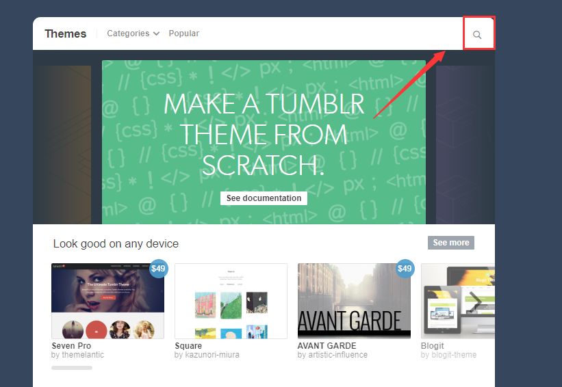Open the Seven Pro theme thumbnail
Screen dimensions: 562x387
(x=108, y=301)
